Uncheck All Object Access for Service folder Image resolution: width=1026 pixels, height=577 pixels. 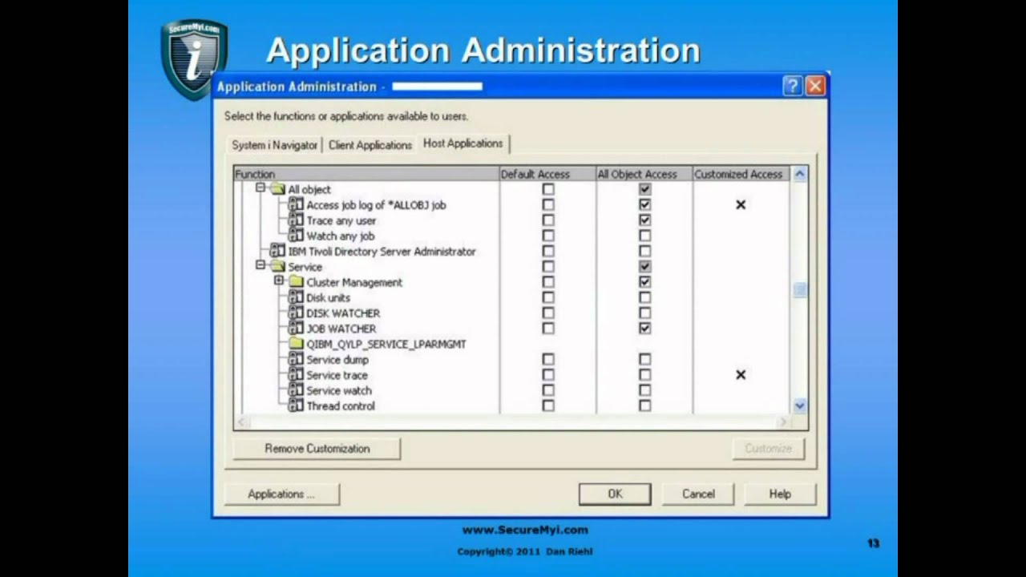(x=644, y=267)
